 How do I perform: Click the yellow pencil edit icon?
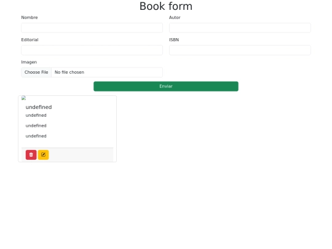[43, 155]
